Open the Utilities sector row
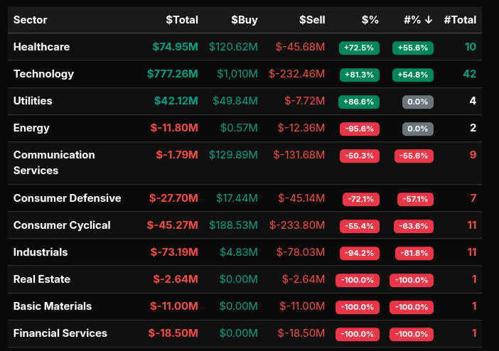Viewport: 499px width, 351px height. (33, 101)
